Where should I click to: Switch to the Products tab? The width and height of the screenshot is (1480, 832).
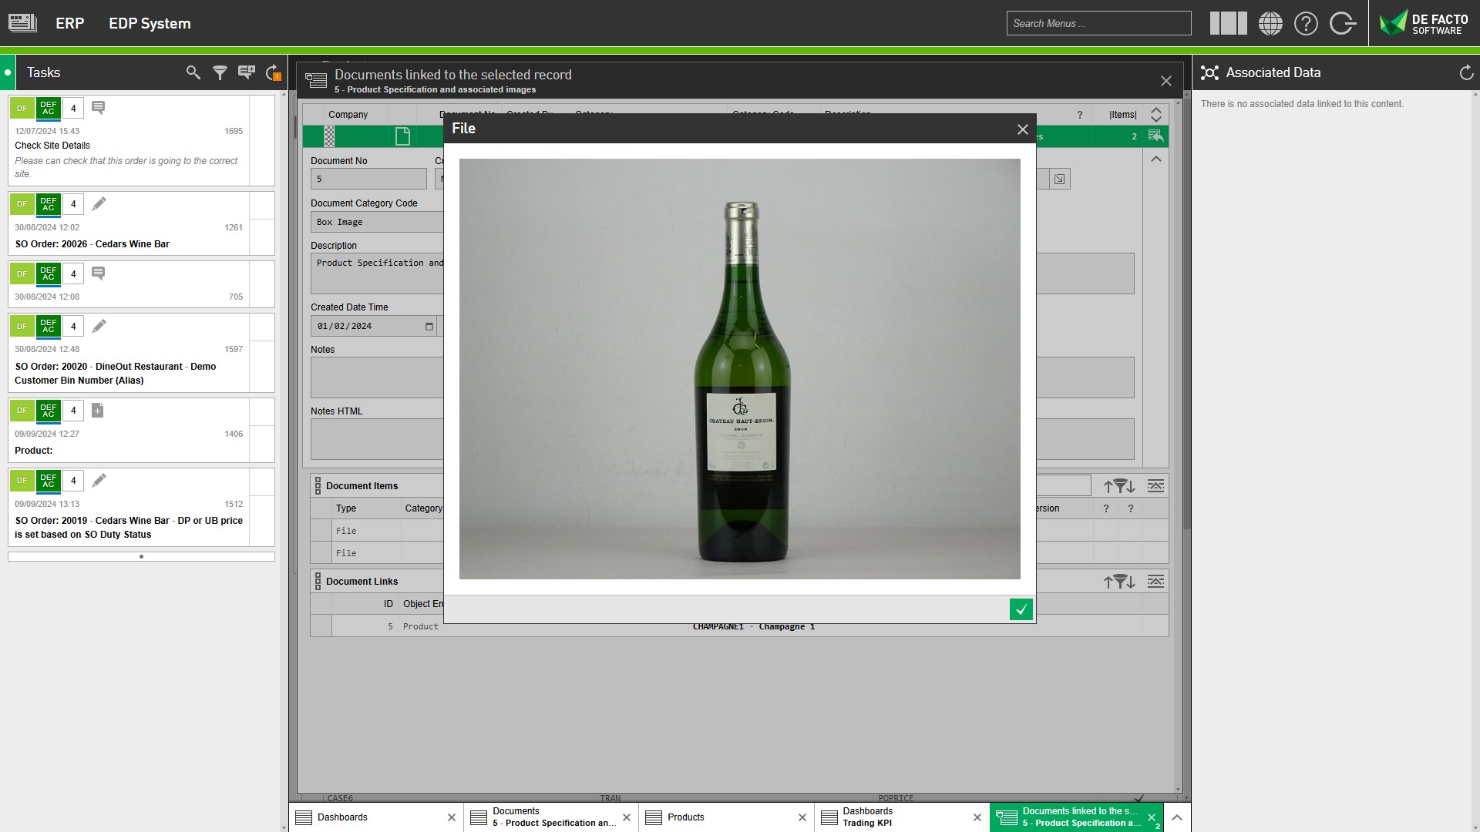(x=685, y=817)
